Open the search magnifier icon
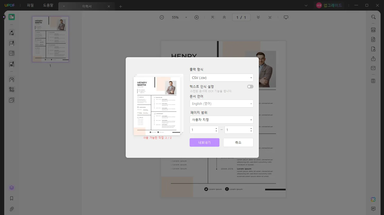This screenshot has width=384, height=215. click(373, 17)
